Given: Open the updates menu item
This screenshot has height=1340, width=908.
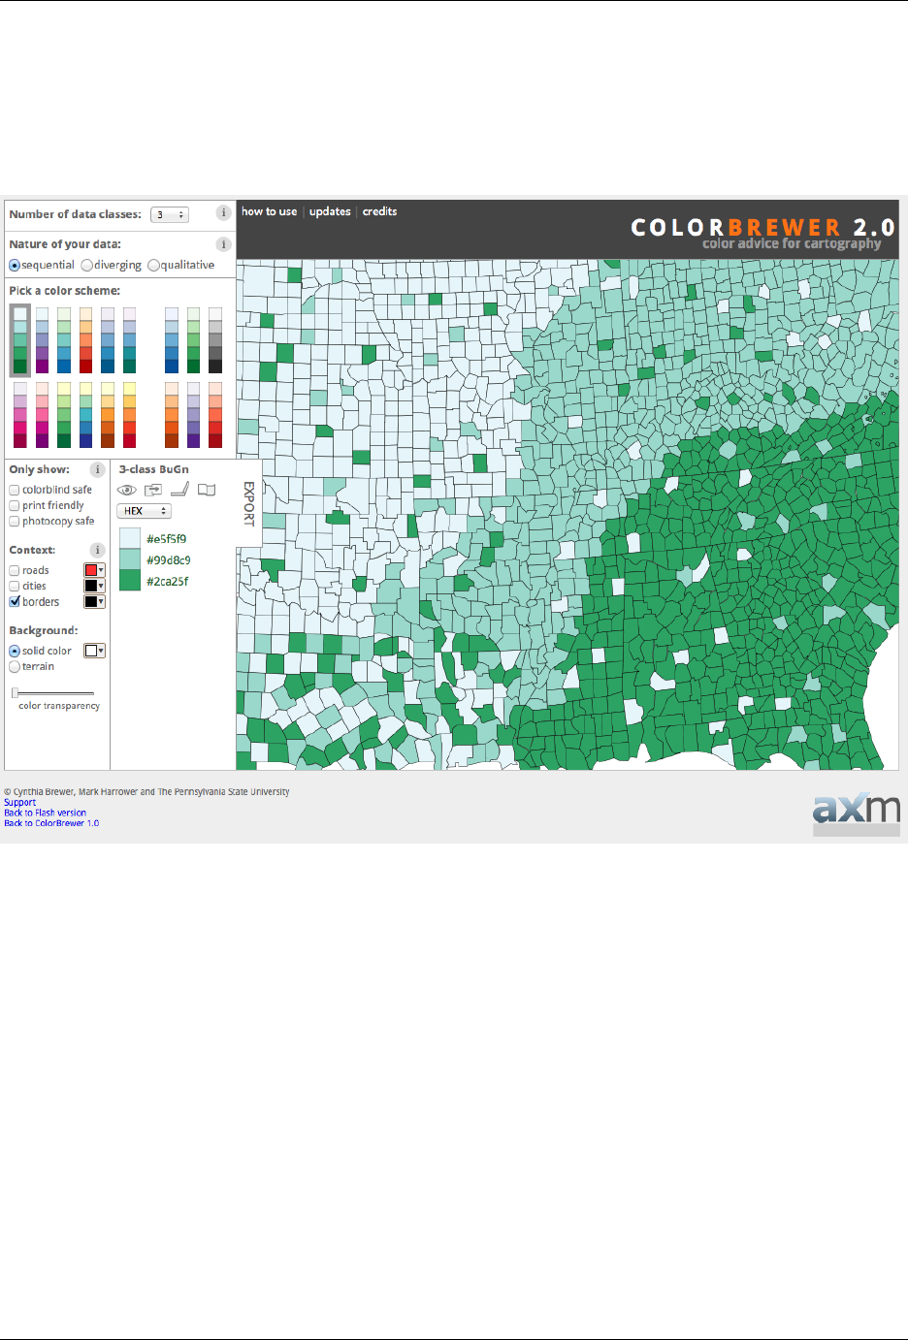Looking at the screenshot, I should [330, 211].
